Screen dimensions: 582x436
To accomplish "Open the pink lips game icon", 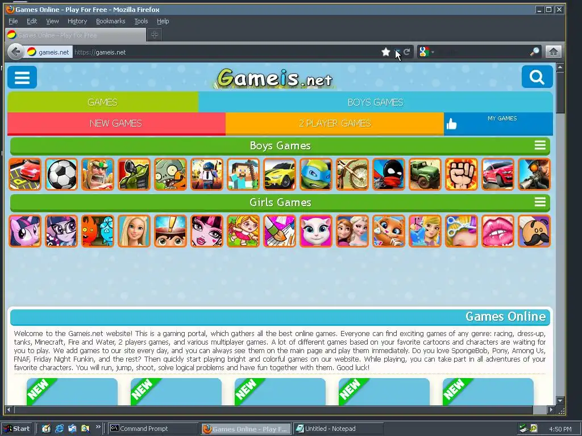I will (x=498, y=231).
